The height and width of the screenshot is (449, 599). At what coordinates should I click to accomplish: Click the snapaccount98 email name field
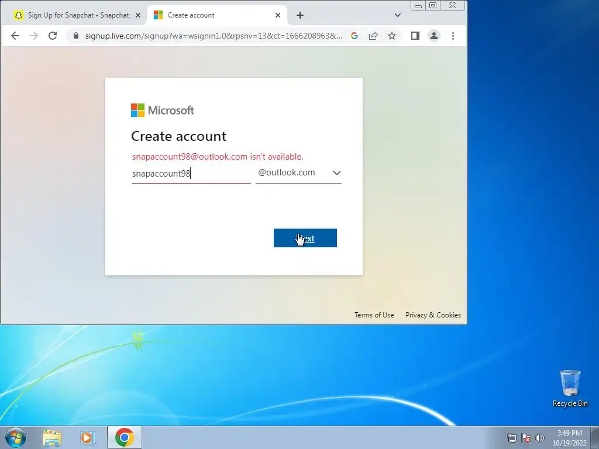[x=191, y=173]
